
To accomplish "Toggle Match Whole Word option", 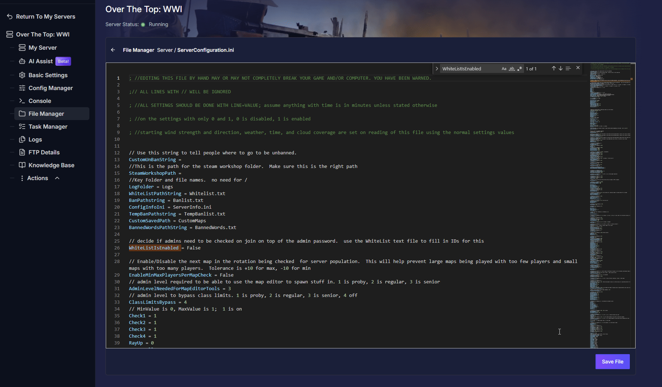I will tap(512, 69).
